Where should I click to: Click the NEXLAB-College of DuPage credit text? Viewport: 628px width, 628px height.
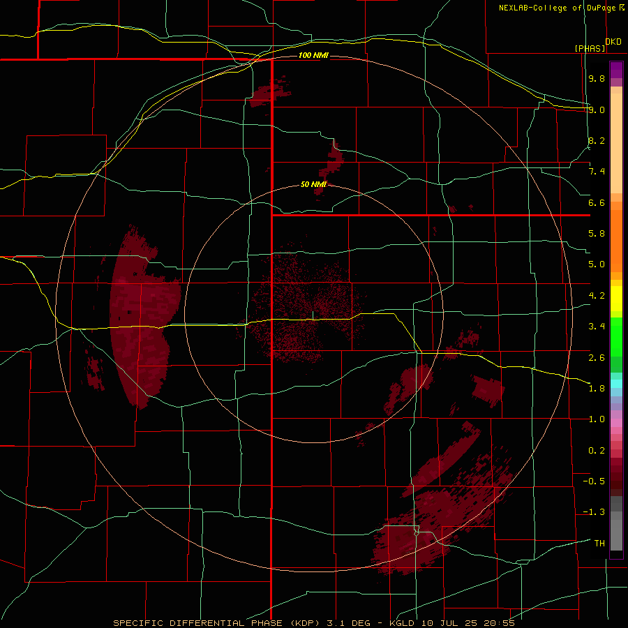558,8
